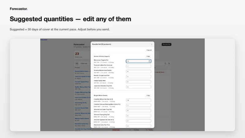Click the Turkish Coffee Pot (Cezve) name
The image size is (245, 138).
coord(103,65)
